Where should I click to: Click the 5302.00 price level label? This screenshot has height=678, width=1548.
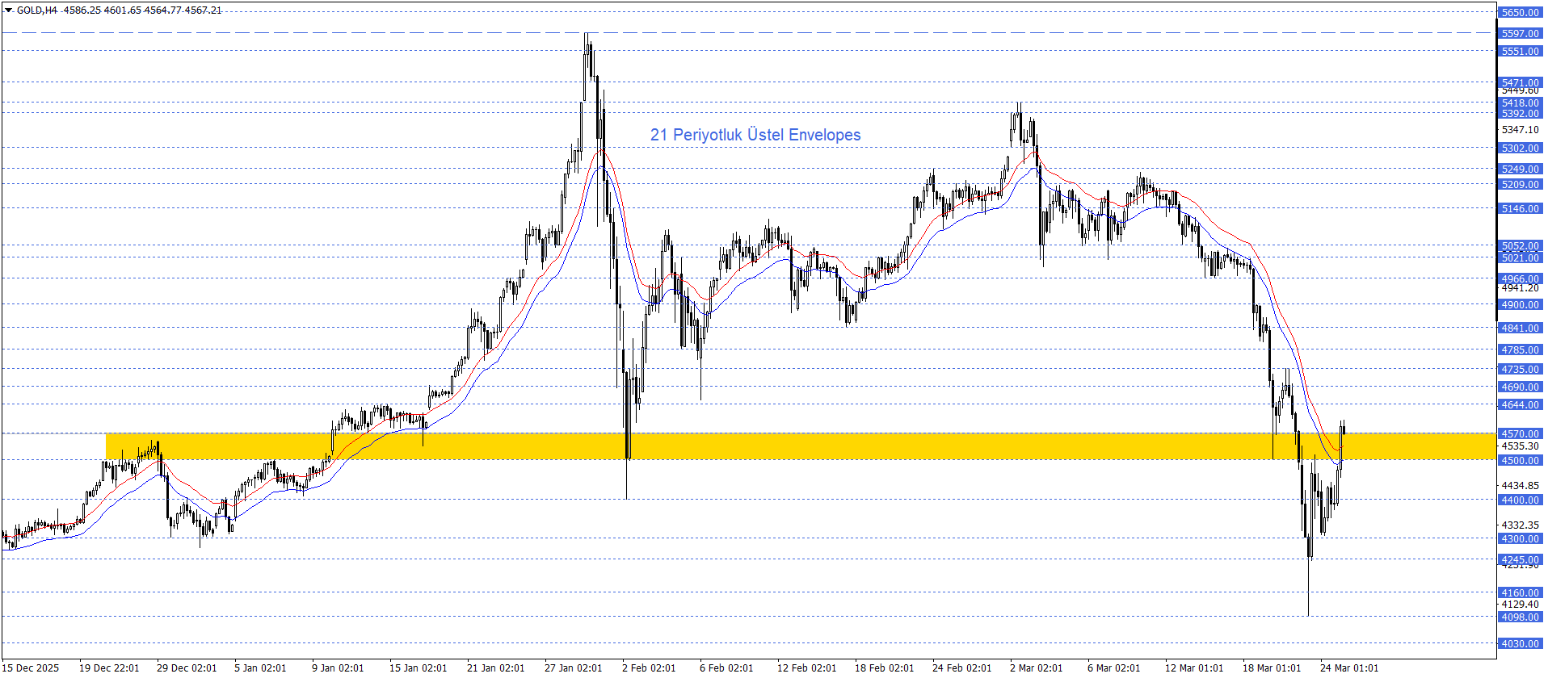click(x=1520, y=149)
